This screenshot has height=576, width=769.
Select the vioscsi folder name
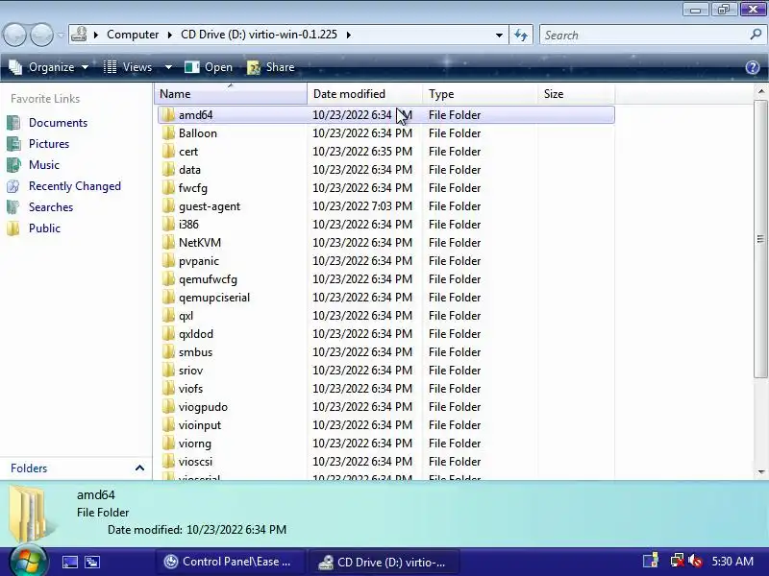tap(195, 462)
